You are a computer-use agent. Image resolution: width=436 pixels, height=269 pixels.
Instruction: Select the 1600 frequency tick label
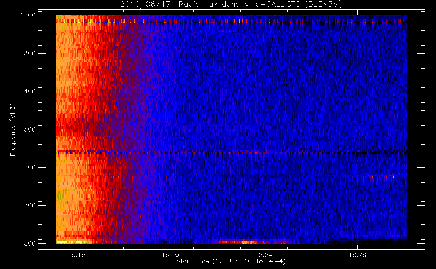pos(28,167)
